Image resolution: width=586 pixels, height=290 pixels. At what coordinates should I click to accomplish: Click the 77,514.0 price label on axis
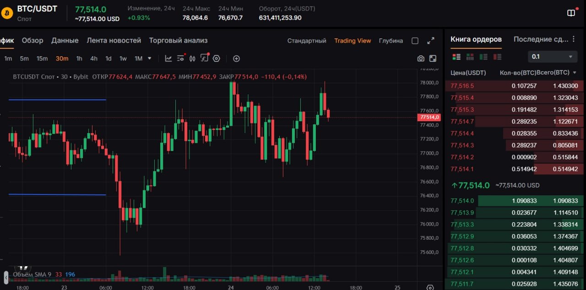click(x=429, y=117)
